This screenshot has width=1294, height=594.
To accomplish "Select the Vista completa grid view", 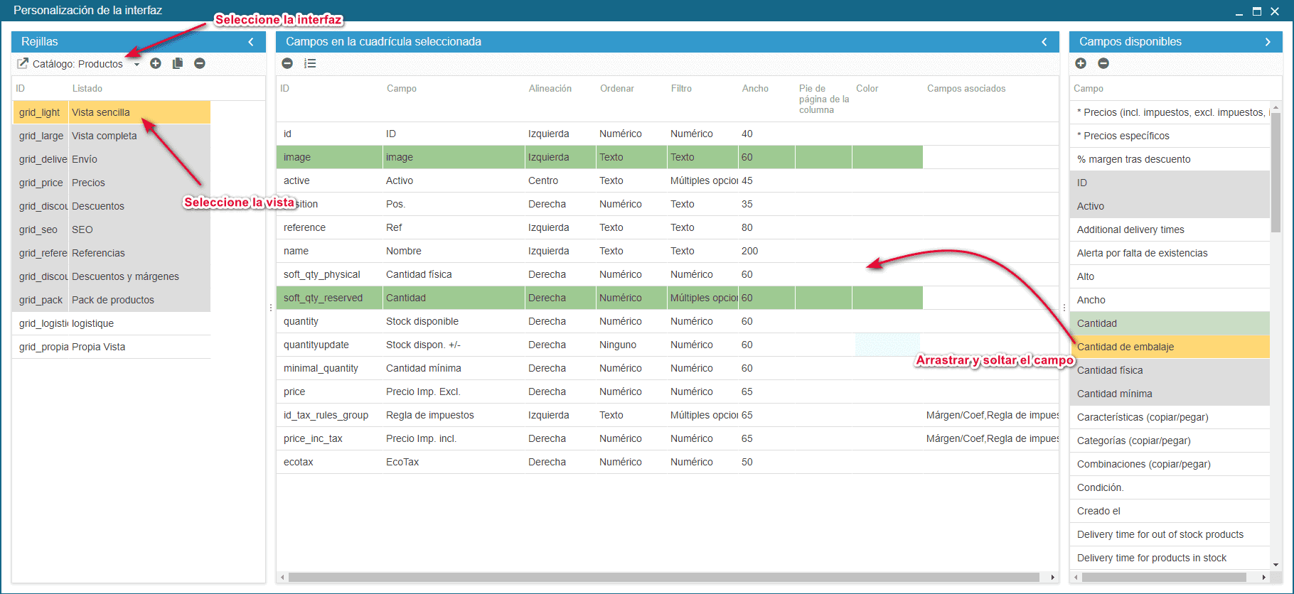I will [104, 136].
